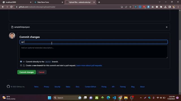This screenshot has height=101, width=181.
Task: Close the localhost:5000 tab
Action: click(x=31, y=2)
